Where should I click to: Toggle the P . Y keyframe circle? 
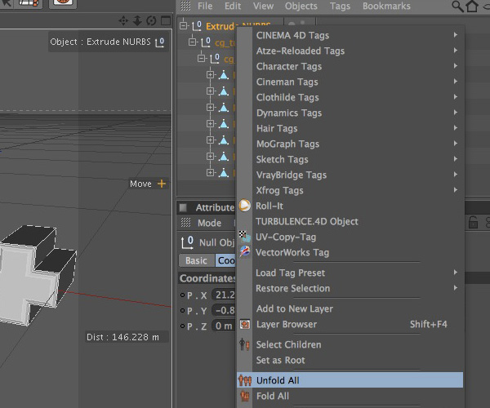coord(182,311)
